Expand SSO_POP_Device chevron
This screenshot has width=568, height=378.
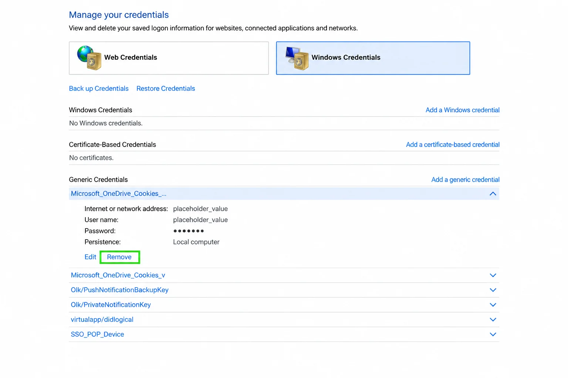point(493,334)
